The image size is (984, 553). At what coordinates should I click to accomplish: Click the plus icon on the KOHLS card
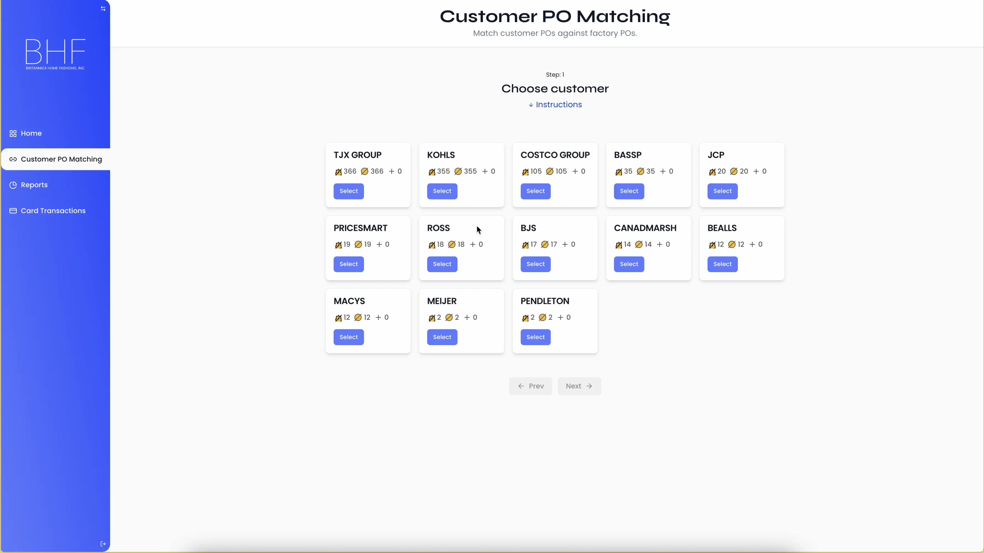(485, 171)
